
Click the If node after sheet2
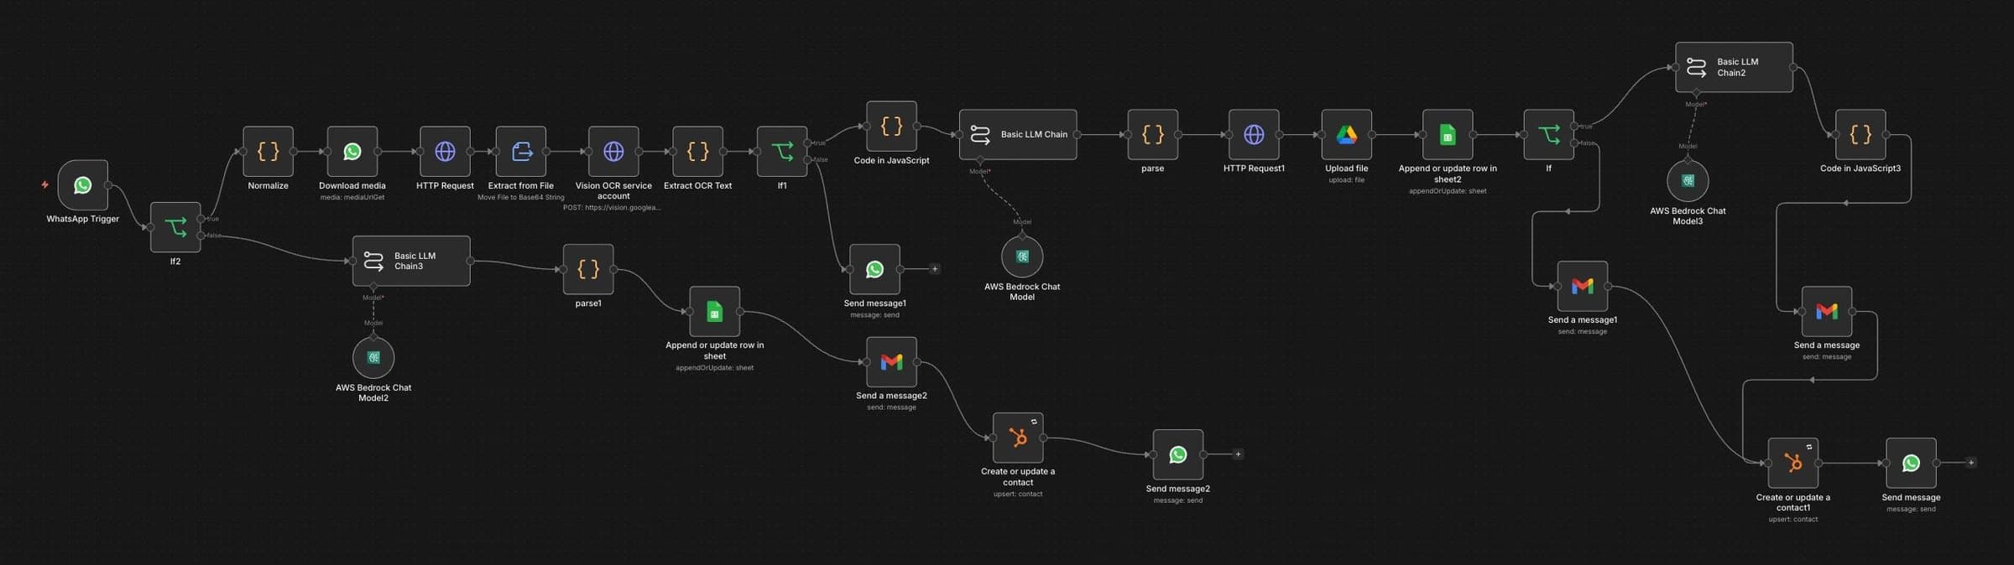[1549, 135]
